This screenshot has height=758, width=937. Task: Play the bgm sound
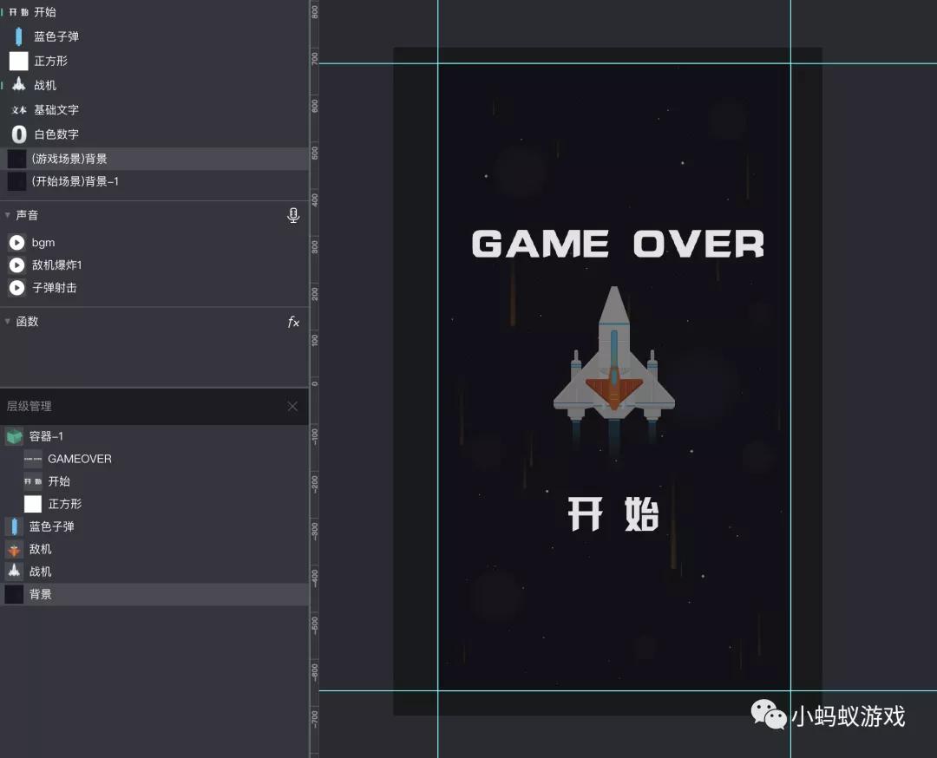click(x=16, y=242)
